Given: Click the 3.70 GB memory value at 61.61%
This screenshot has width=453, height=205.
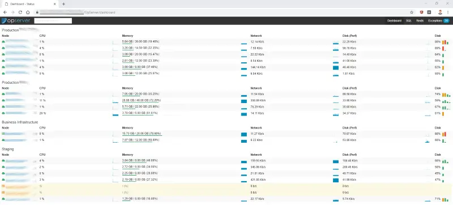Looking at the screenshot, I should pos(140,113).
